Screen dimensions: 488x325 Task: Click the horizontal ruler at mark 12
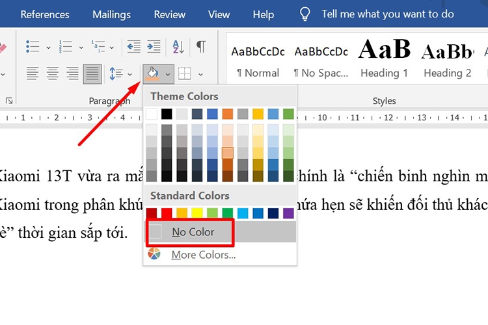coord(388,118)
